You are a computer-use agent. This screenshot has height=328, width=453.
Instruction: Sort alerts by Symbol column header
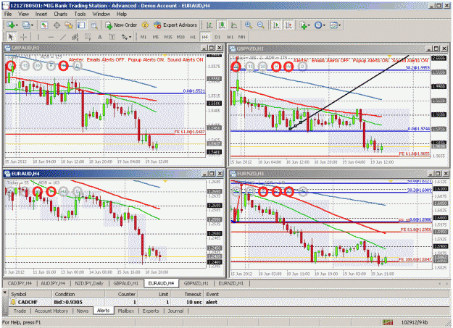coord(30,294)
